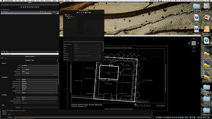Click the Linetype scale value field
Screen dimensions: 212x119
tap(39, 71)
